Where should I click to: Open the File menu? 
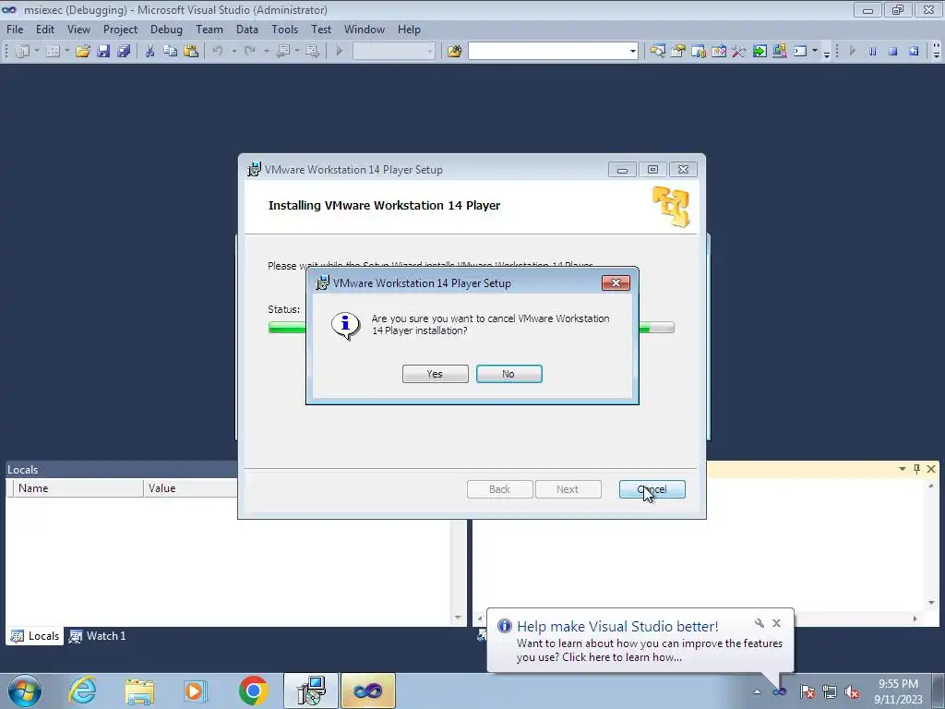(15, 29)
